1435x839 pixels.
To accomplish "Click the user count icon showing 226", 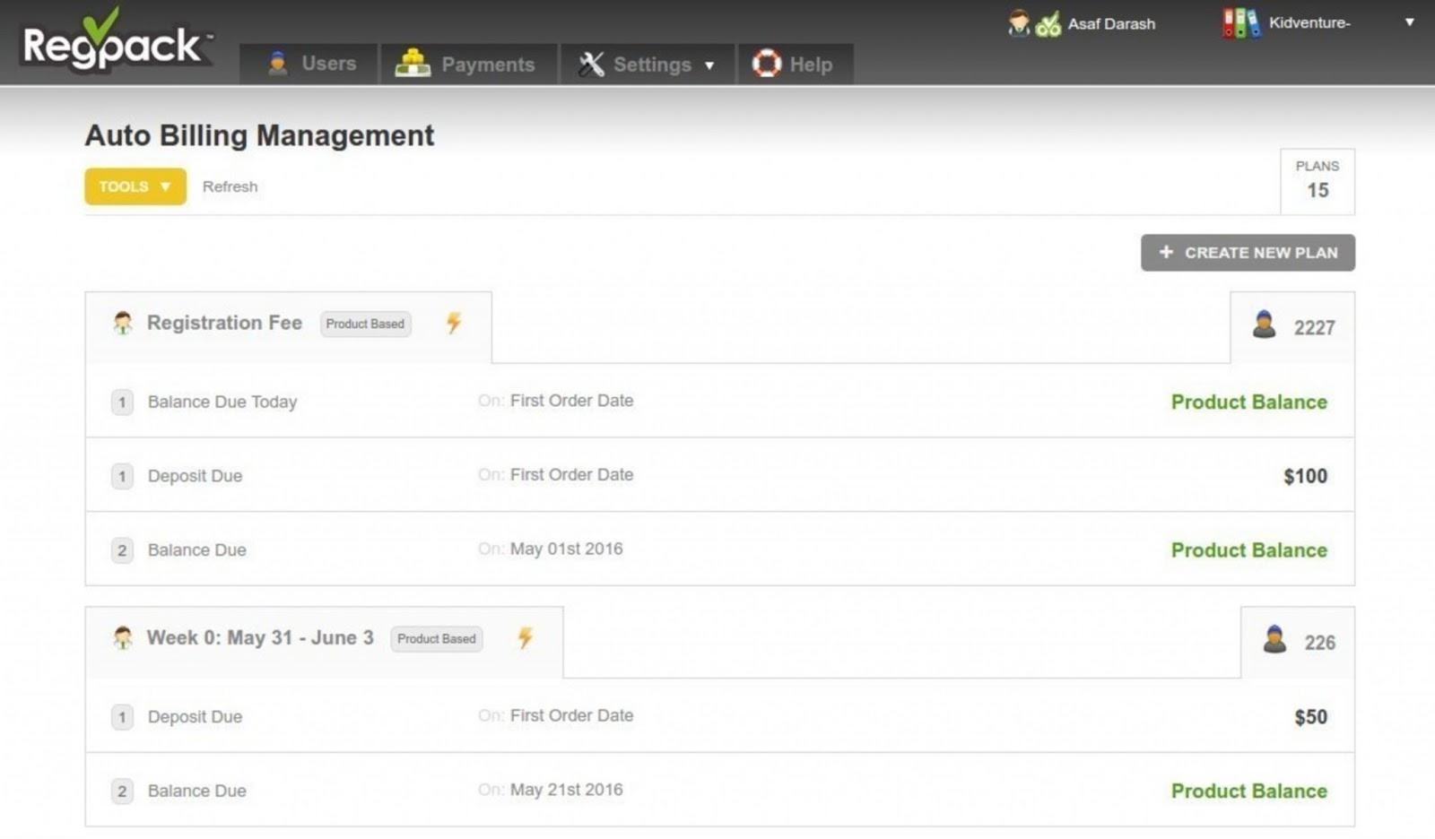I will [x=1274, y=640].
